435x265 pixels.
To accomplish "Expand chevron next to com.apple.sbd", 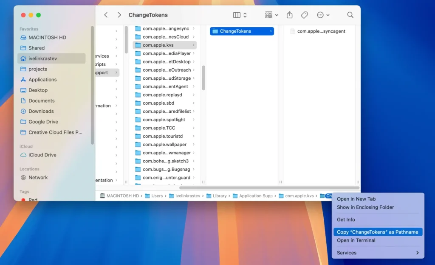I will pos(194,103).
